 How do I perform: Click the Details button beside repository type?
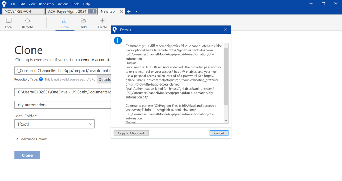click(104, 80)
